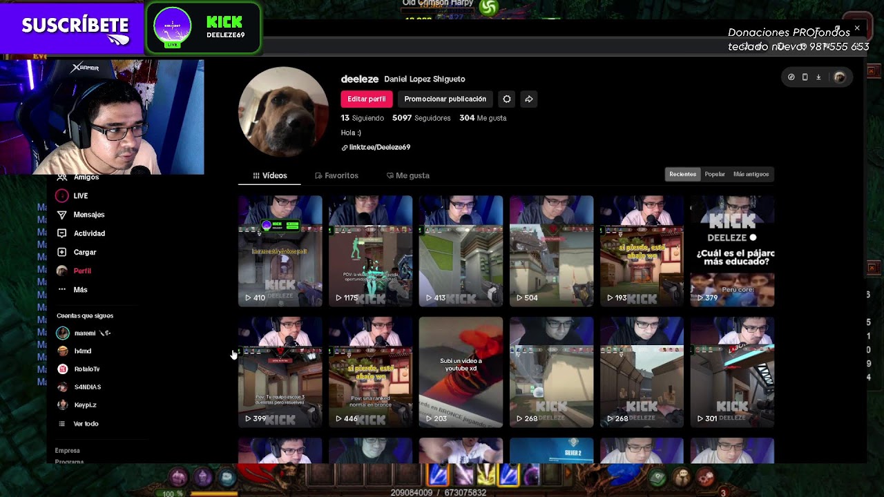
Task: Click the phone icon in the top bar
Action: 805,77
